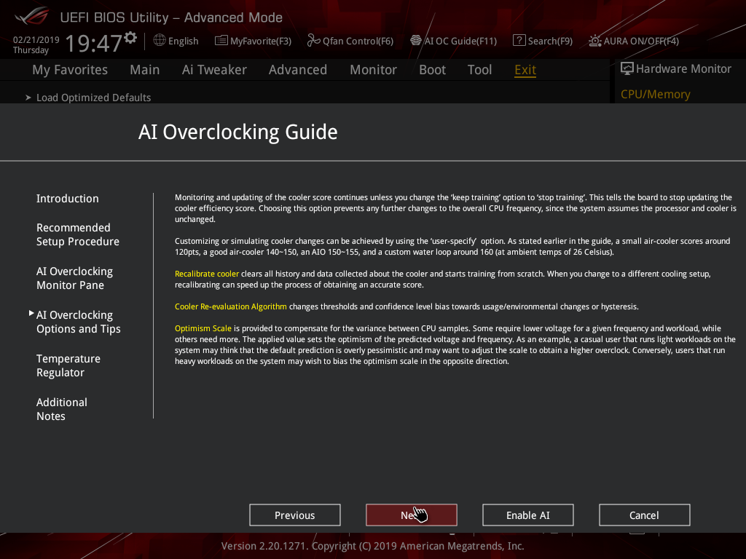Open MyFavorite(F3) list icon
This screenshot has width=746, height=559.
point(221,41)
